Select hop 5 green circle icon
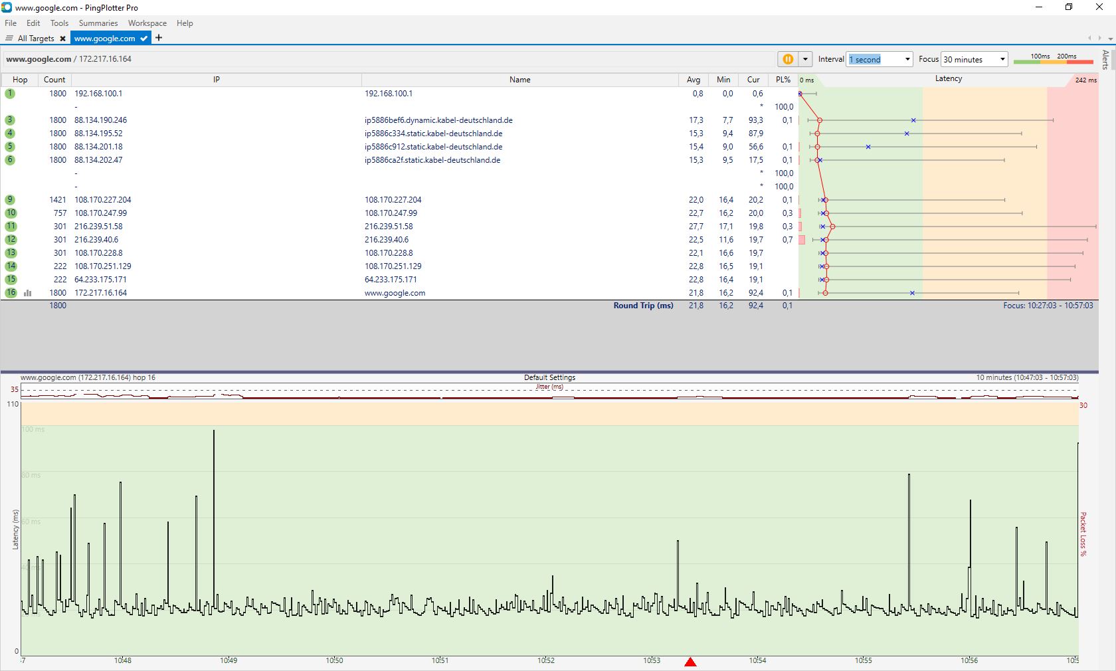The width and height of the screenshot is (1116, 671). coord(10,147)
